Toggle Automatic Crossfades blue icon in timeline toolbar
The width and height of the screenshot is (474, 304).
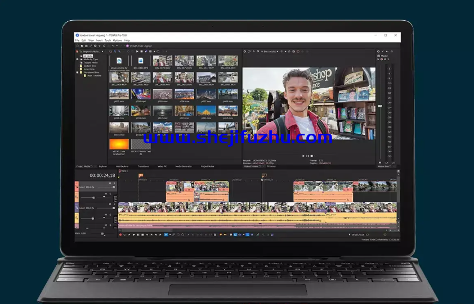point(235,234)
